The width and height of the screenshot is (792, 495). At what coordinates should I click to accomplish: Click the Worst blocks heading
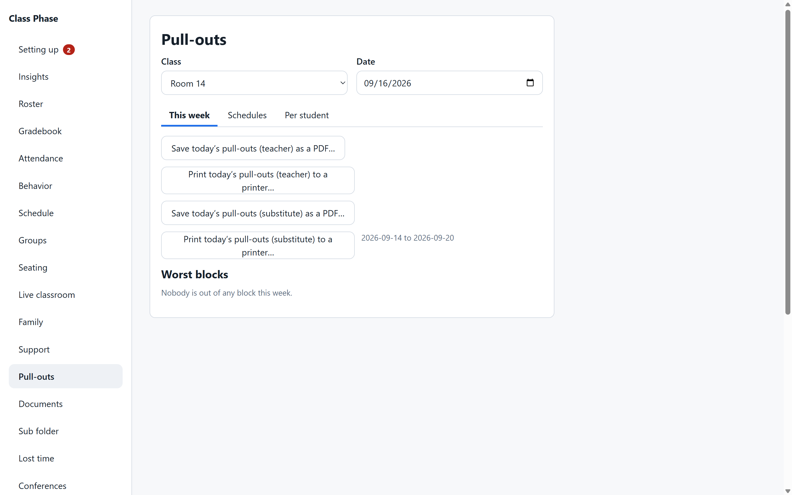click(194, 274)
